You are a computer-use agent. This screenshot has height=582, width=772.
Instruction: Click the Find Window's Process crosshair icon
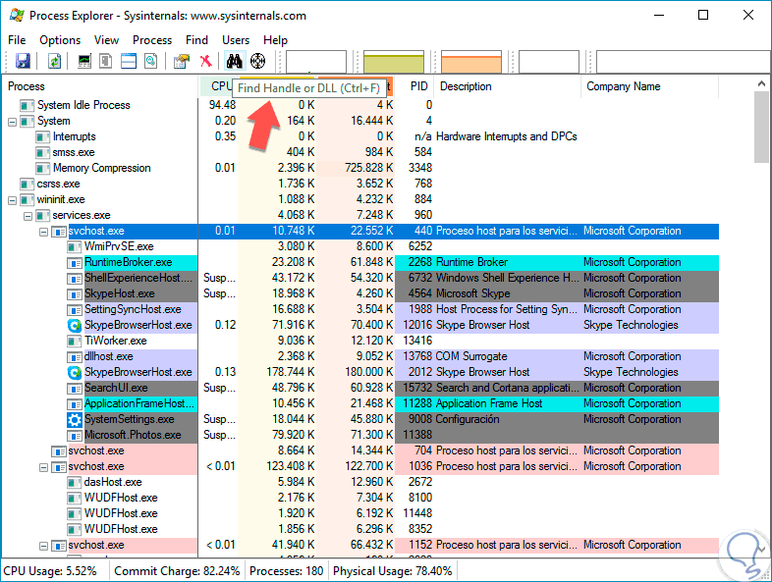pos(258,61)
